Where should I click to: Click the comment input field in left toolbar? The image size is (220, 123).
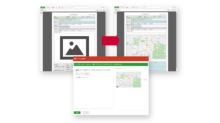78,8
